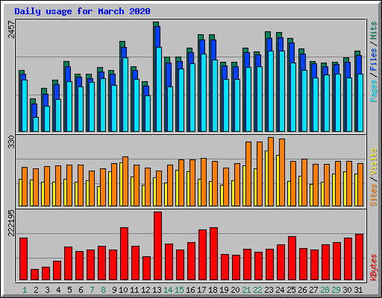Click green weekend day label 15

[x=179, y=290]
